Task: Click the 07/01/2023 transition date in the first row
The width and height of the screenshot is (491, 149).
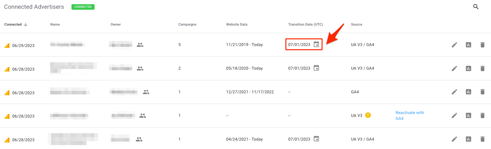Action: coord(299,45)
